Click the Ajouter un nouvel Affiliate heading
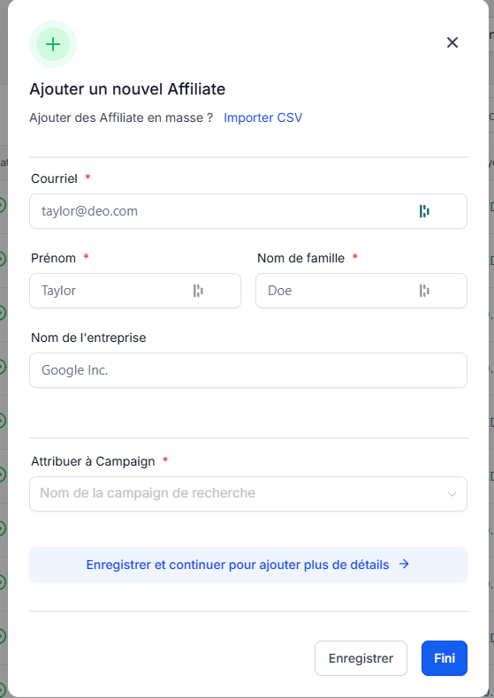The height and width of the screenshot is (698, 494). 127,89
